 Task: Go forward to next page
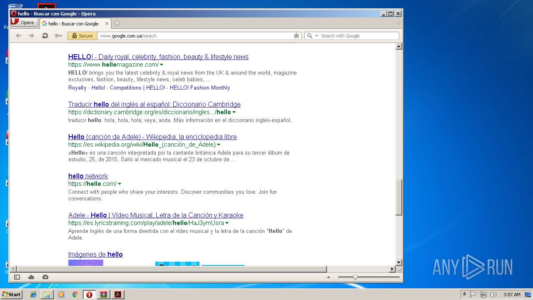click(31, 36)
